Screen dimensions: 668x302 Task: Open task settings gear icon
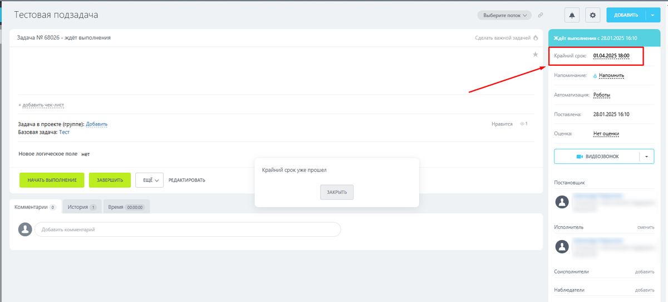593,15
